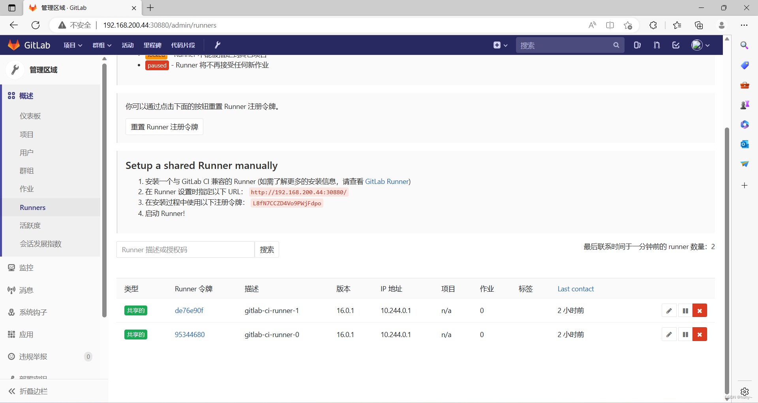
Task: Open 群组 in the admin sidebar
Action: coord(26,171)
